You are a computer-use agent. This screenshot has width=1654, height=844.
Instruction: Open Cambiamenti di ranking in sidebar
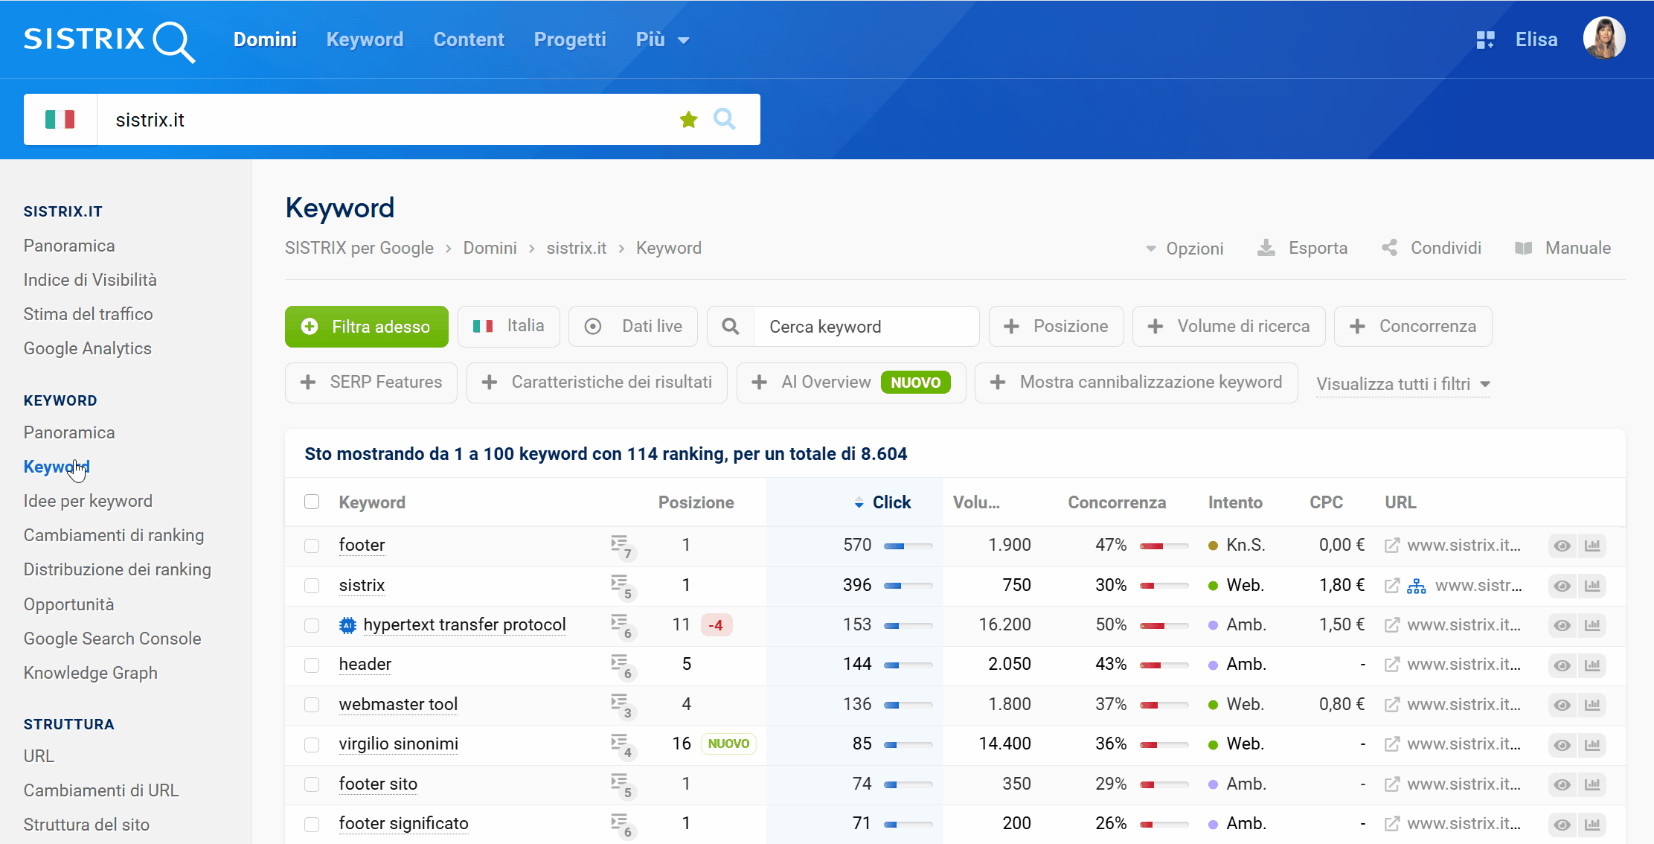click(114, 535)
